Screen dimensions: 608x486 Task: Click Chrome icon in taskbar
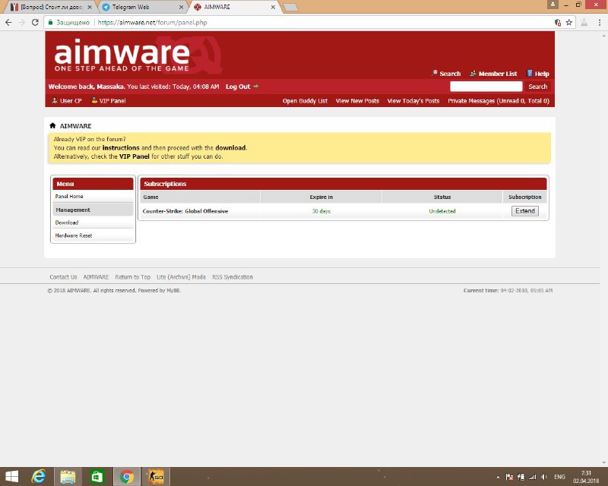126,477
